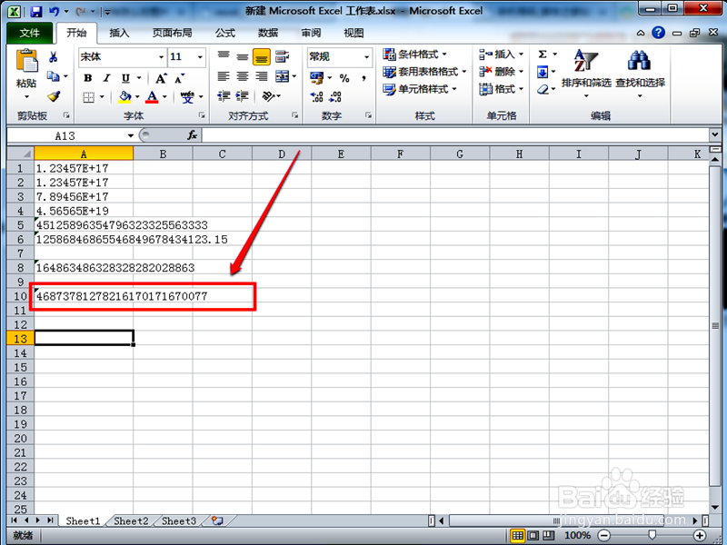Click the Fill down icon
The image size is (727, 545).
pos(543,72)
